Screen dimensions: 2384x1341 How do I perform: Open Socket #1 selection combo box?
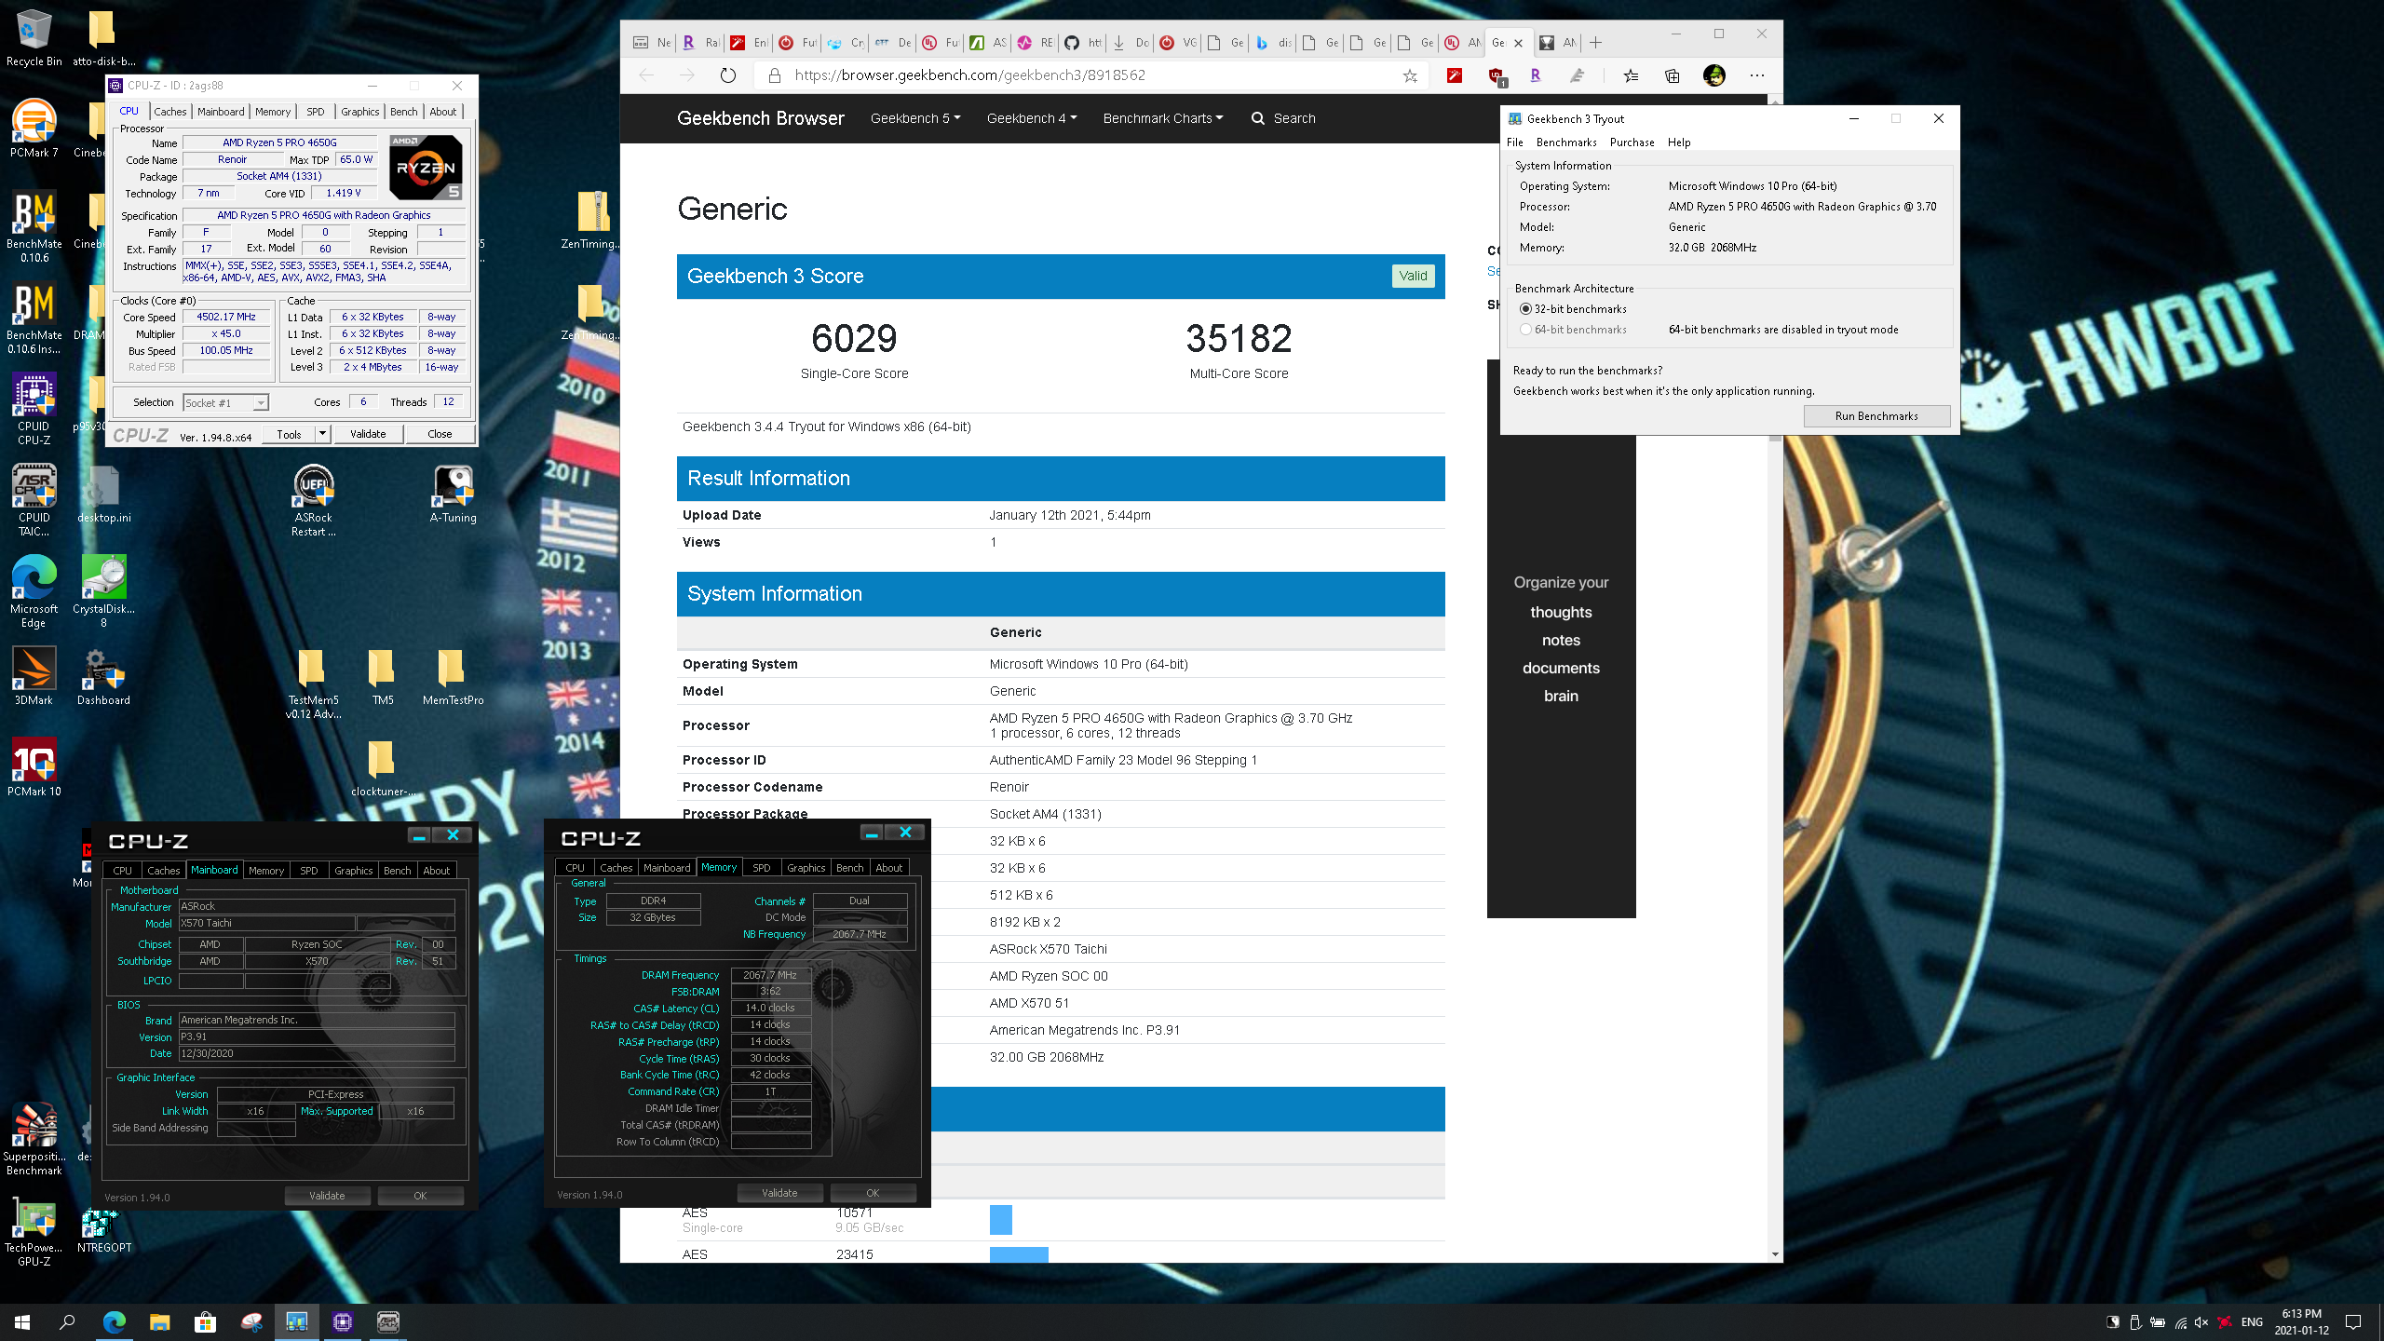click(225, 402)
